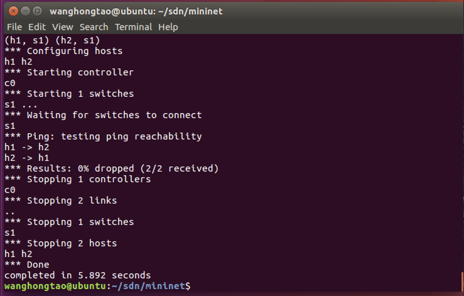464x296 pixels.
Task: Maximize the terminal window
Action: pos(37,11)
